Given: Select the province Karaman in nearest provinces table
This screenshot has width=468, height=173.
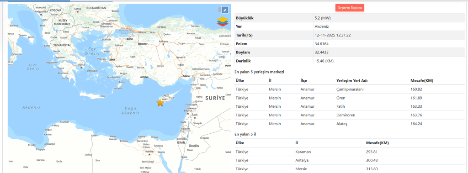Looking at the screenshot, I should 303,152.
